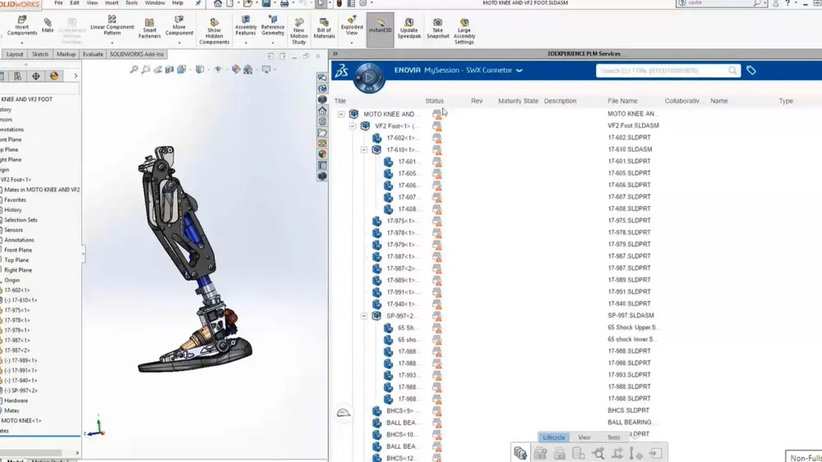Switch to the Evaluate tab
The height and width of the screenshot is (462, 822).
click(93, 54)
